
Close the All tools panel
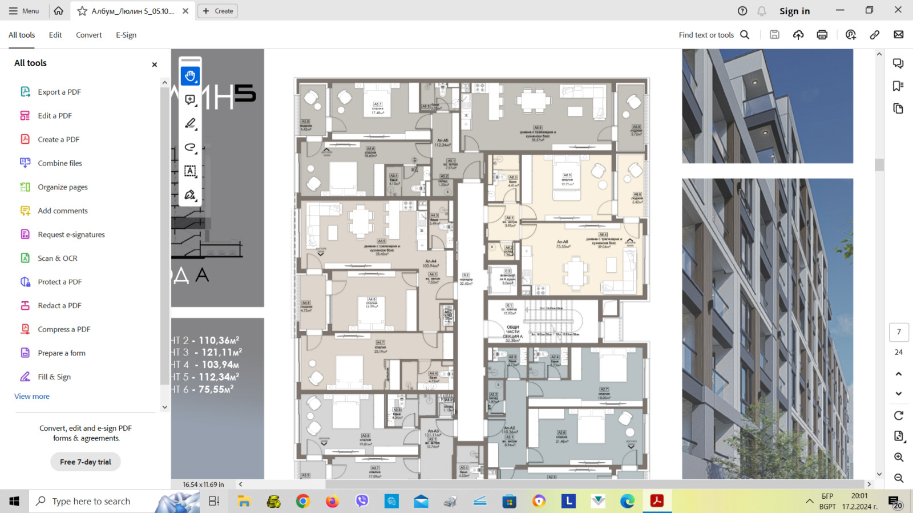coord(154,64)
